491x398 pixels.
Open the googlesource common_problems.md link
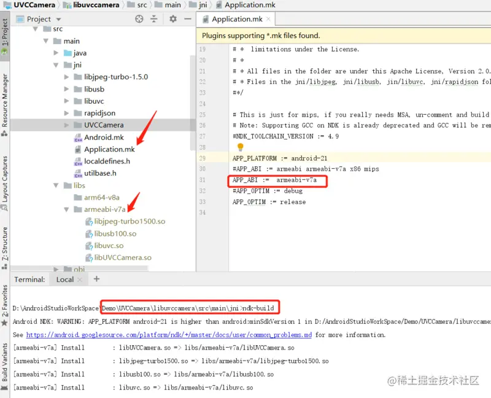(x=169, y=335)
